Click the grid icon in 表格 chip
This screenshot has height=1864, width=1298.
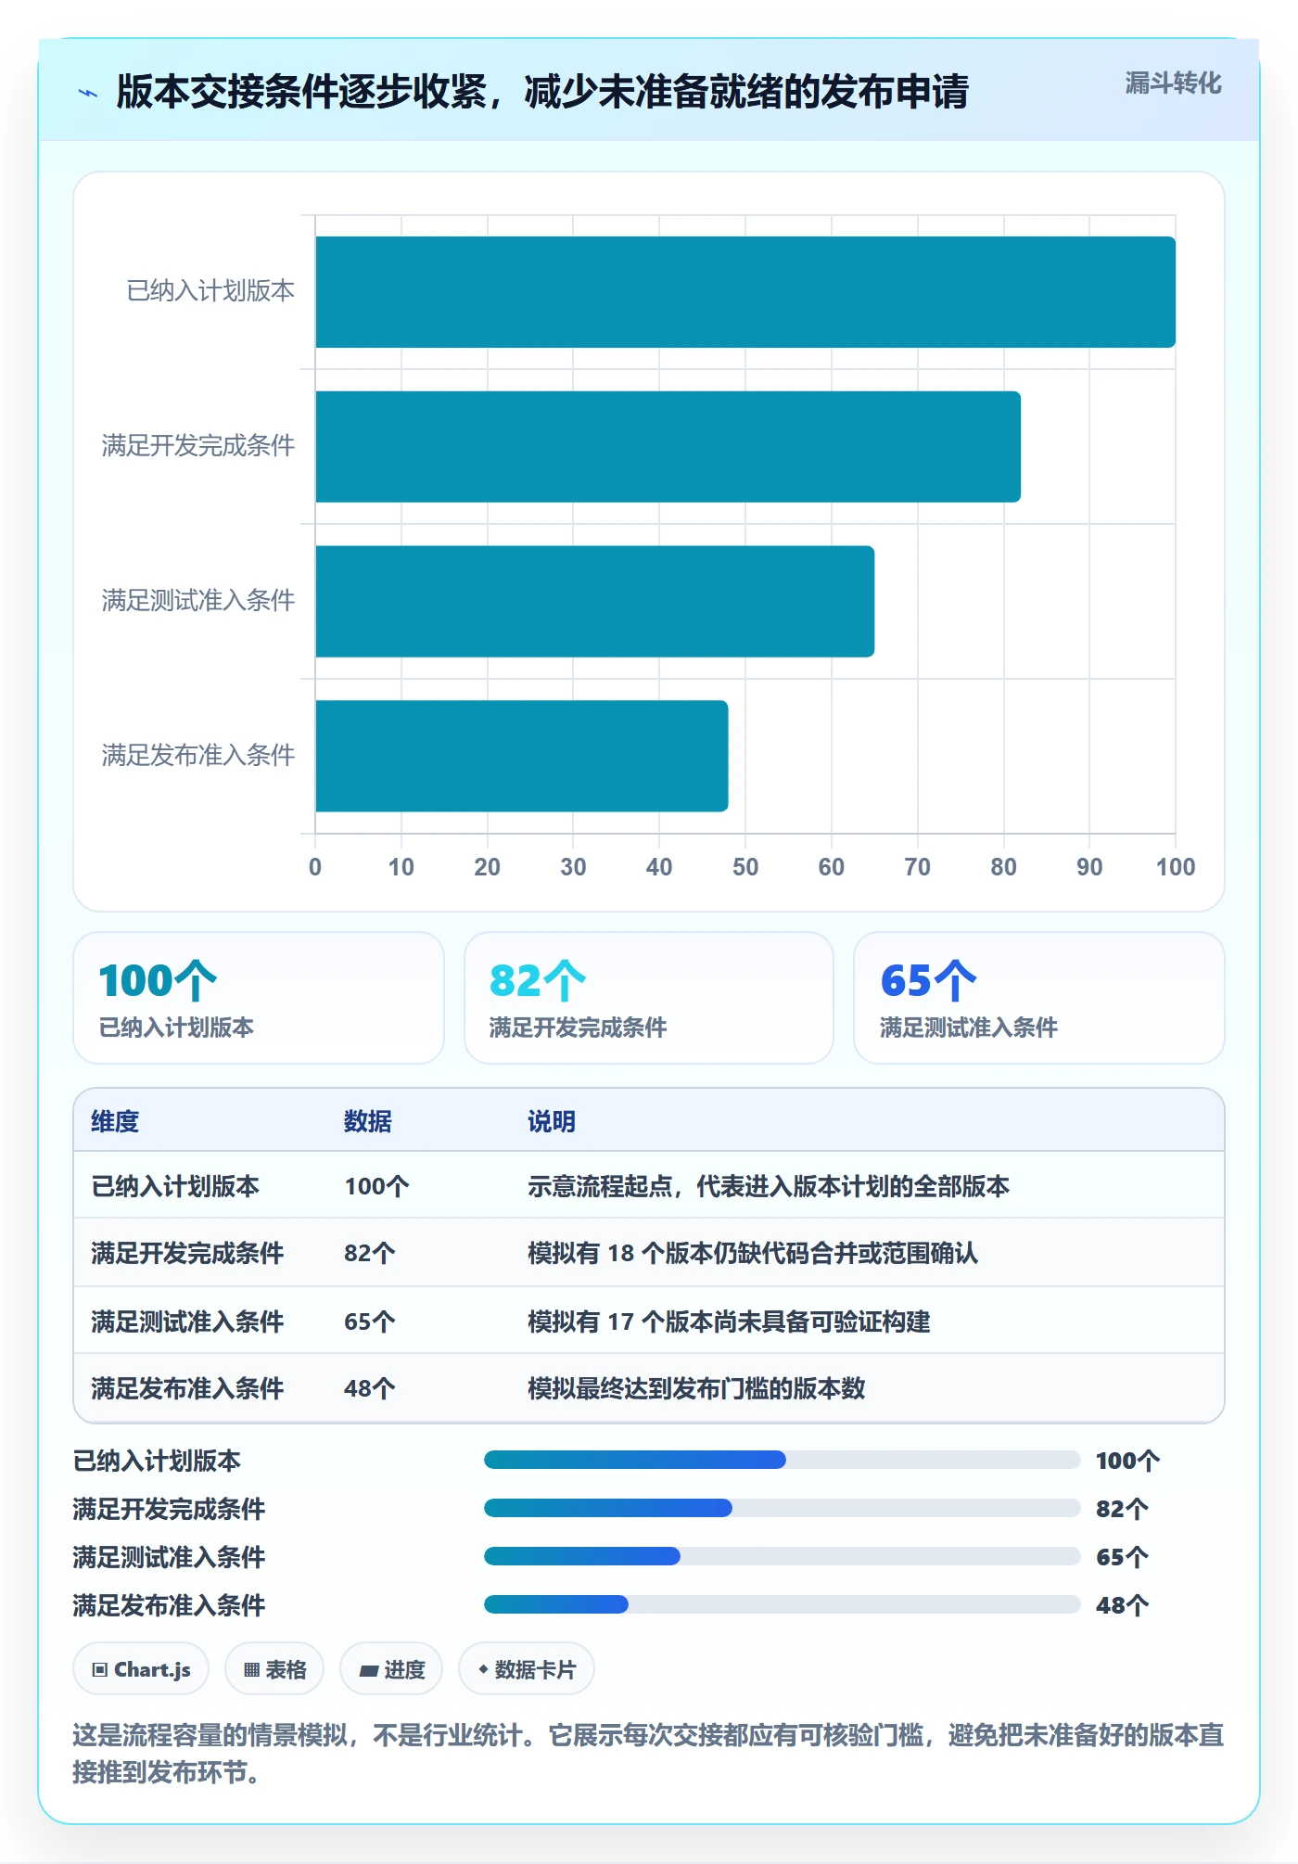click(252, 1670)
